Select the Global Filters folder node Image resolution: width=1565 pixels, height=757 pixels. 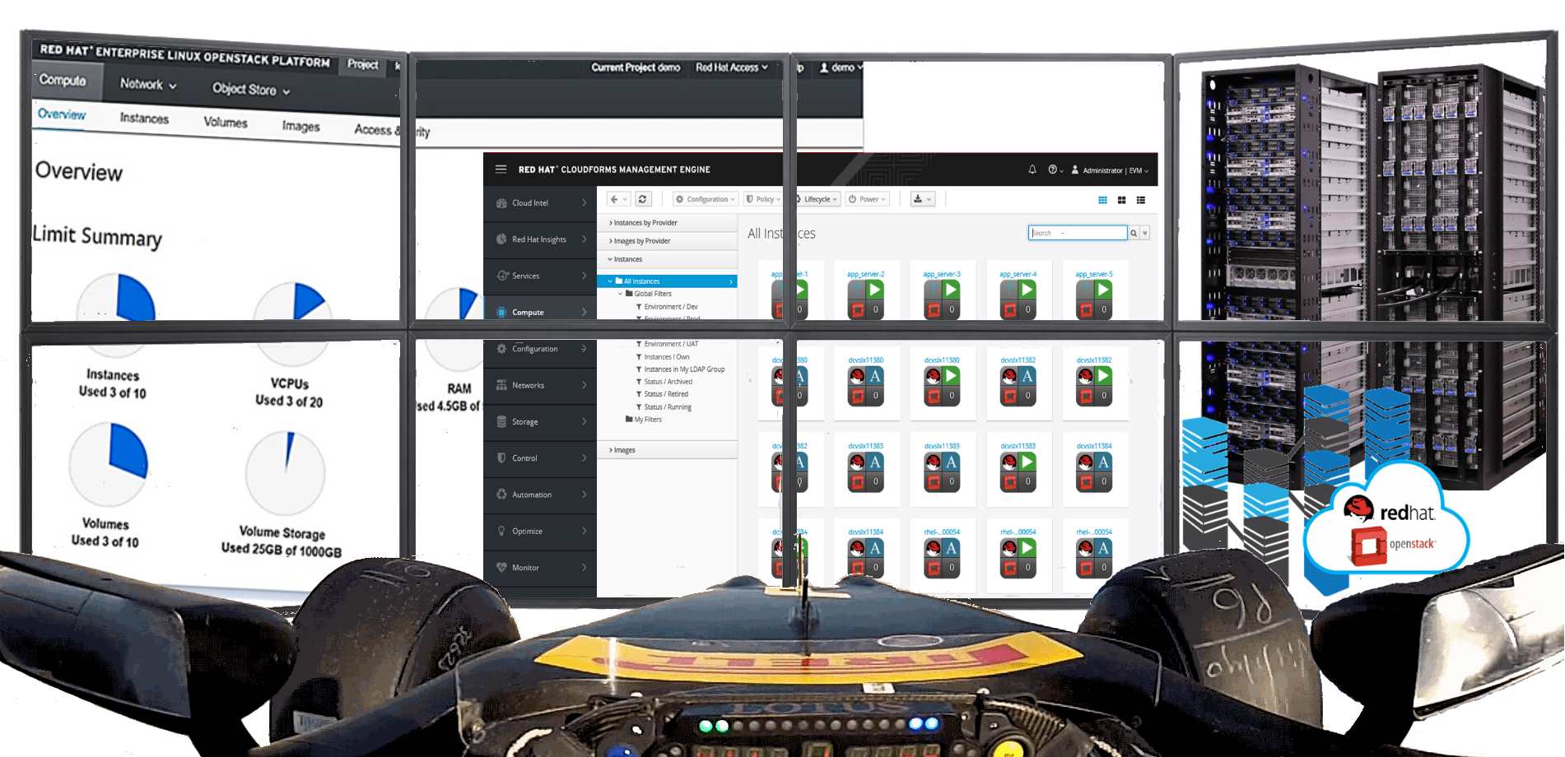[x=649, y=294]
